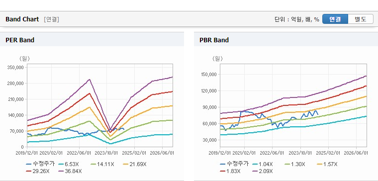Toggle 수정주가 series in PER Band legend
Viewport: 378px width, 181px height.
coord(40,164)
